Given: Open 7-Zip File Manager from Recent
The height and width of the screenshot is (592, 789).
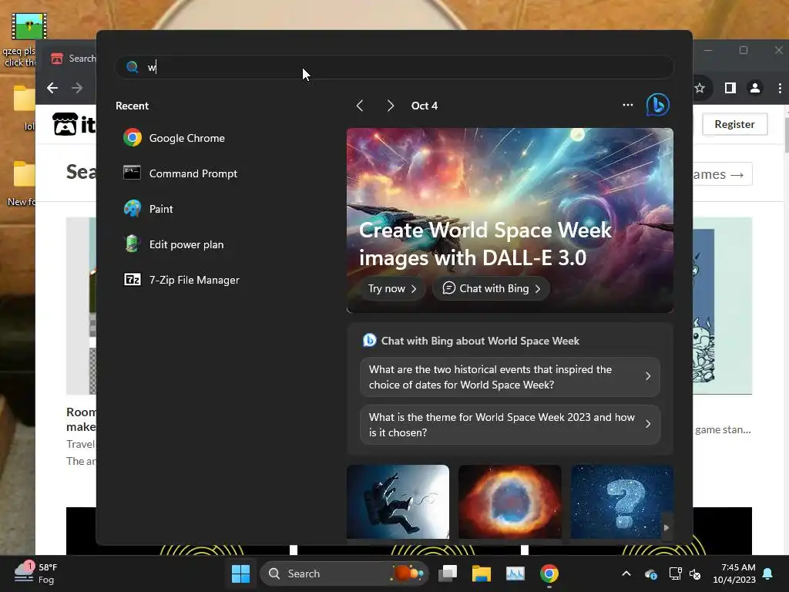Looking at the screenshot, I should (181, 280).
